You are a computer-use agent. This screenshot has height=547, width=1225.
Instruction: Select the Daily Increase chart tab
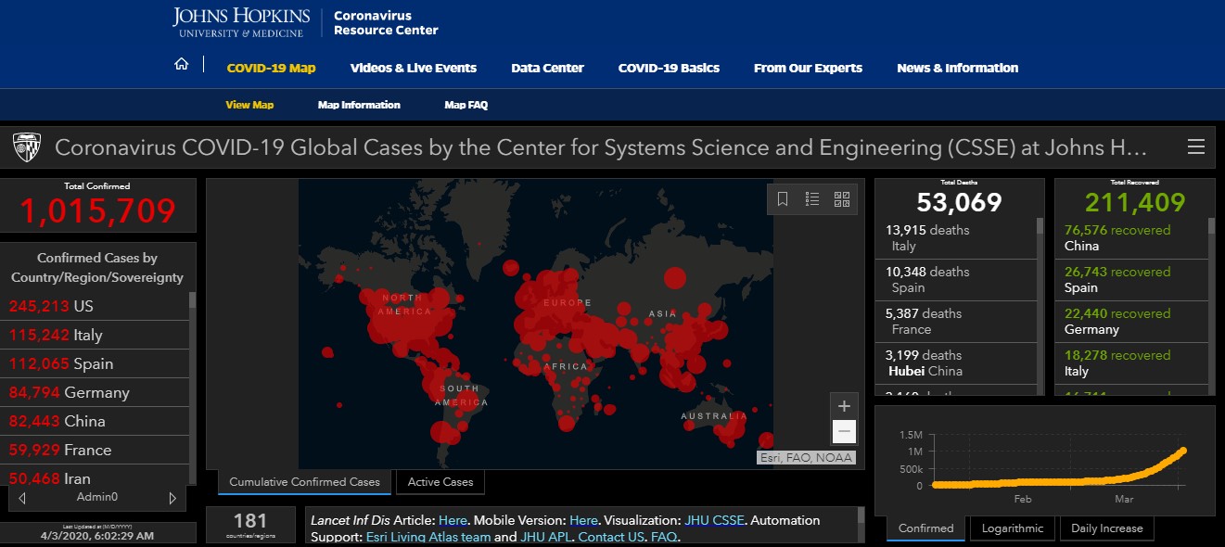click(1107, 528)
